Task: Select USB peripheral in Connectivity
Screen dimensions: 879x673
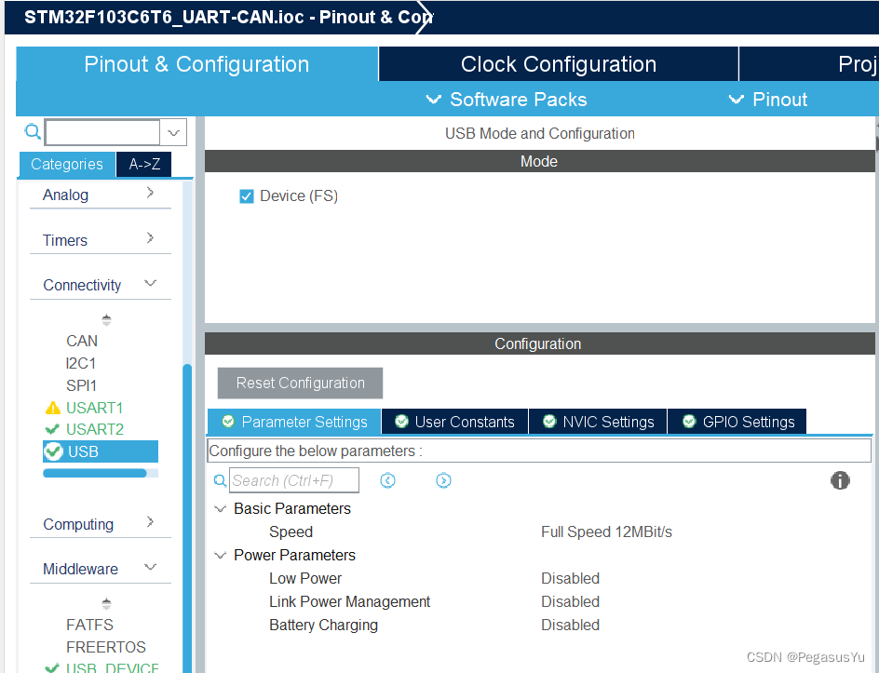Action: click(x=101, y=451)
